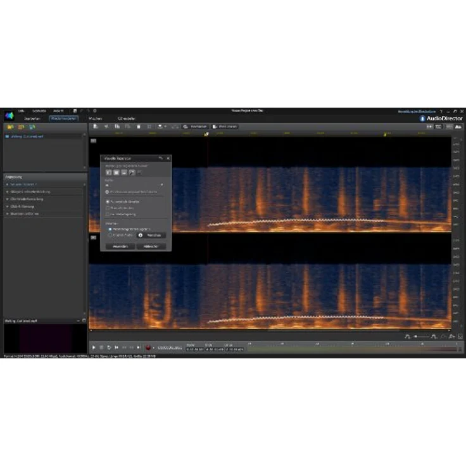Switch to the Mischen tab
The image size is (466, 466).
[96, 118]
